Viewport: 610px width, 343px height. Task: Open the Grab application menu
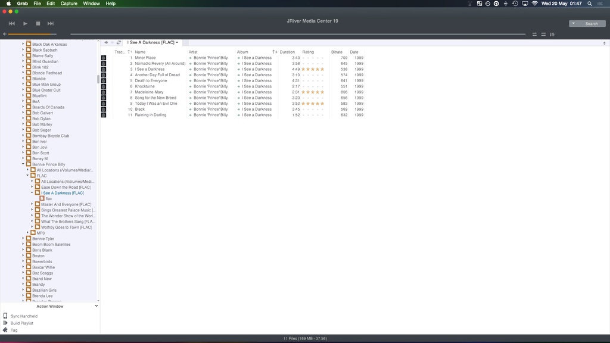pos(22,4)
